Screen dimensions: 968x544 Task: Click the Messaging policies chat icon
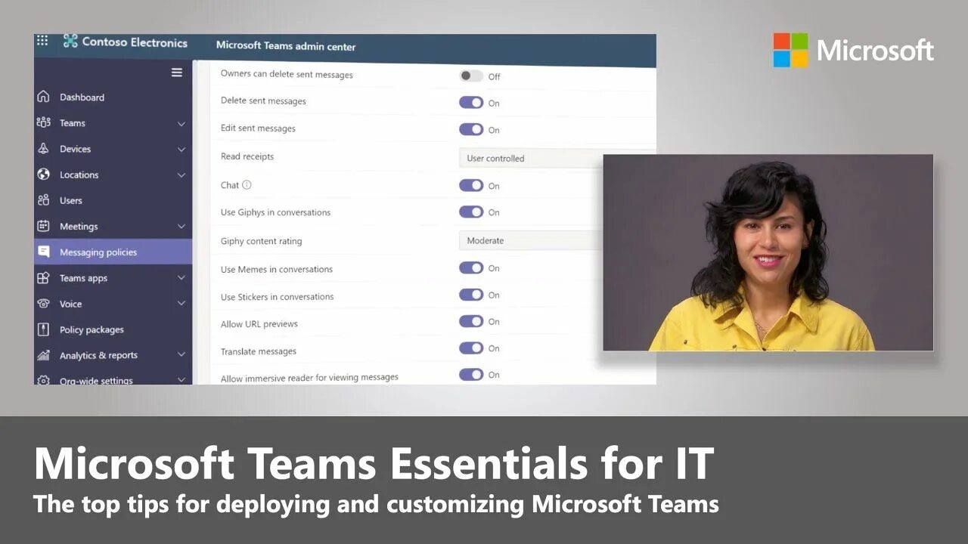[x=43, y=252]
